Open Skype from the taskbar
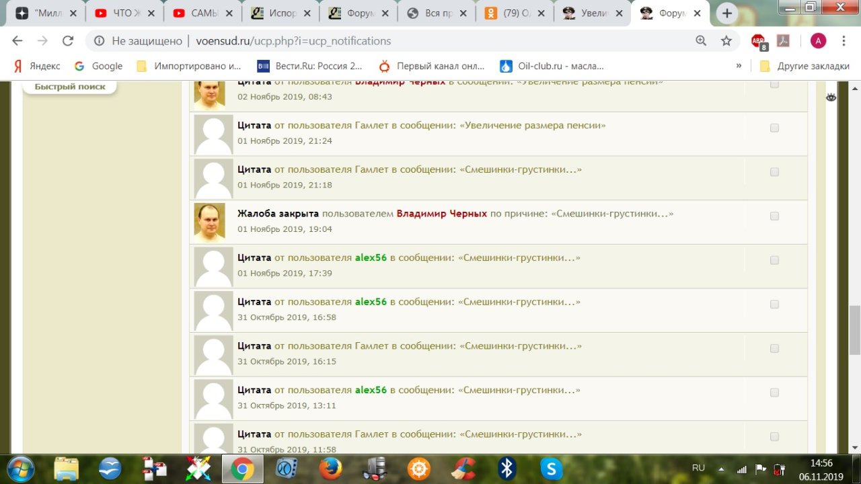Screen dimensions: 861x484 pos(551,469)
